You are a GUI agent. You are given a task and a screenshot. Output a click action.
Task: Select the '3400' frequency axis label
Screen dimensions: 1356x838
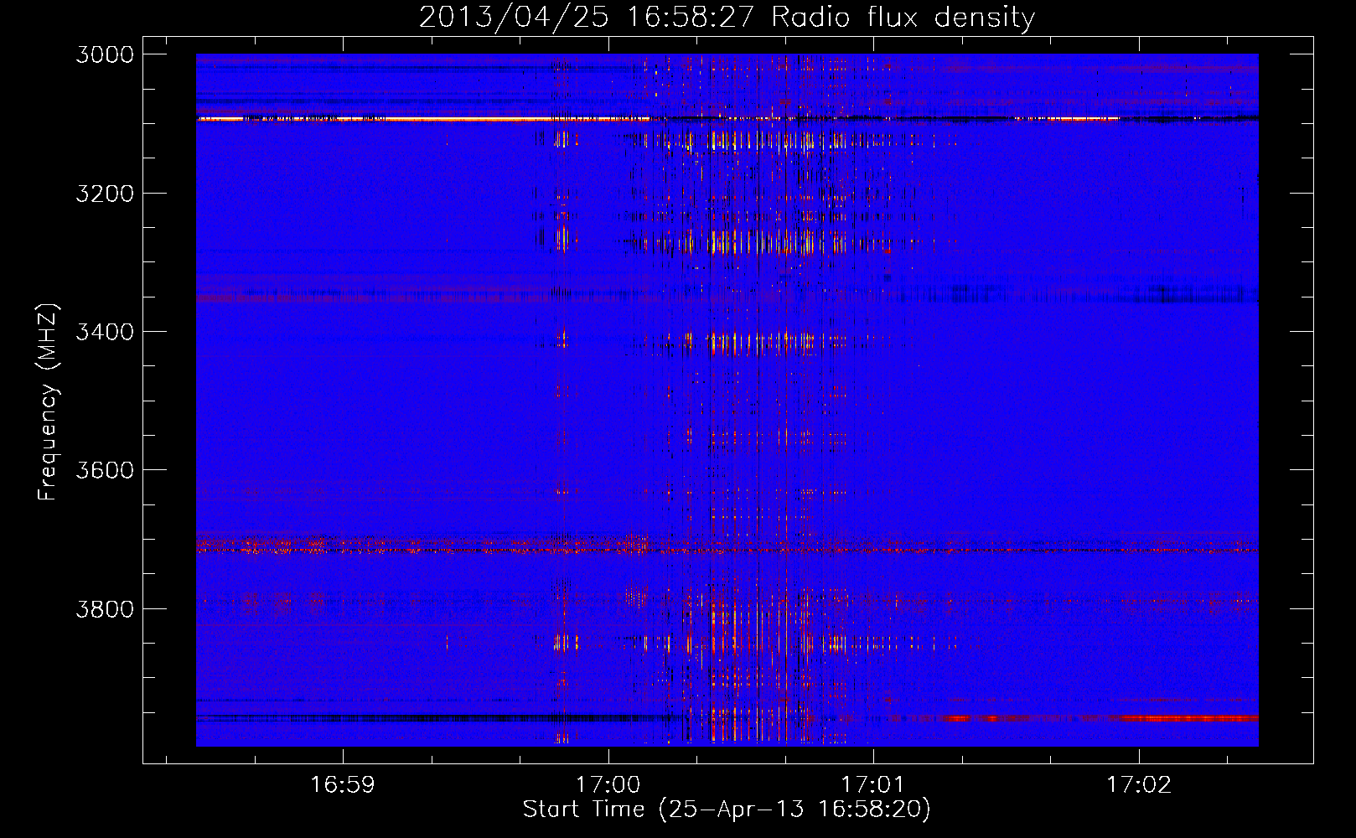pos(105,332)
